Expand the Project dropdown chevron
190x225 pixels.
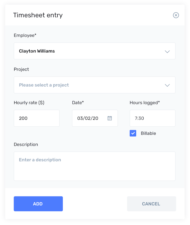(x=167, y=85)
